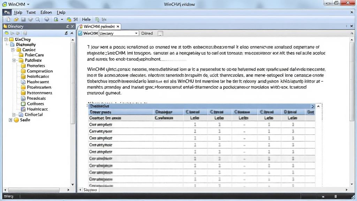Click the second small icon in status bar right
357x201 pixels.
click(x=335, y=196)
